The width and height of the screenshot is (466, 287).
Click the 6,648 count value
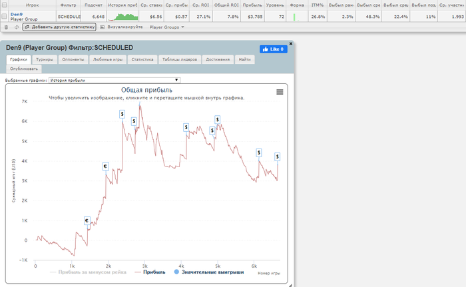click(x=99, y=17)
